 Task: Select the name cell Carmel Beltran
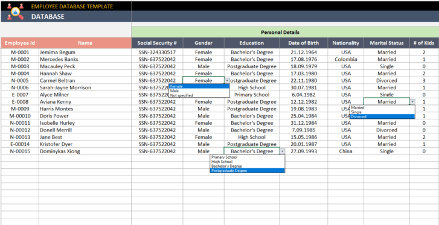pos(85,81)
